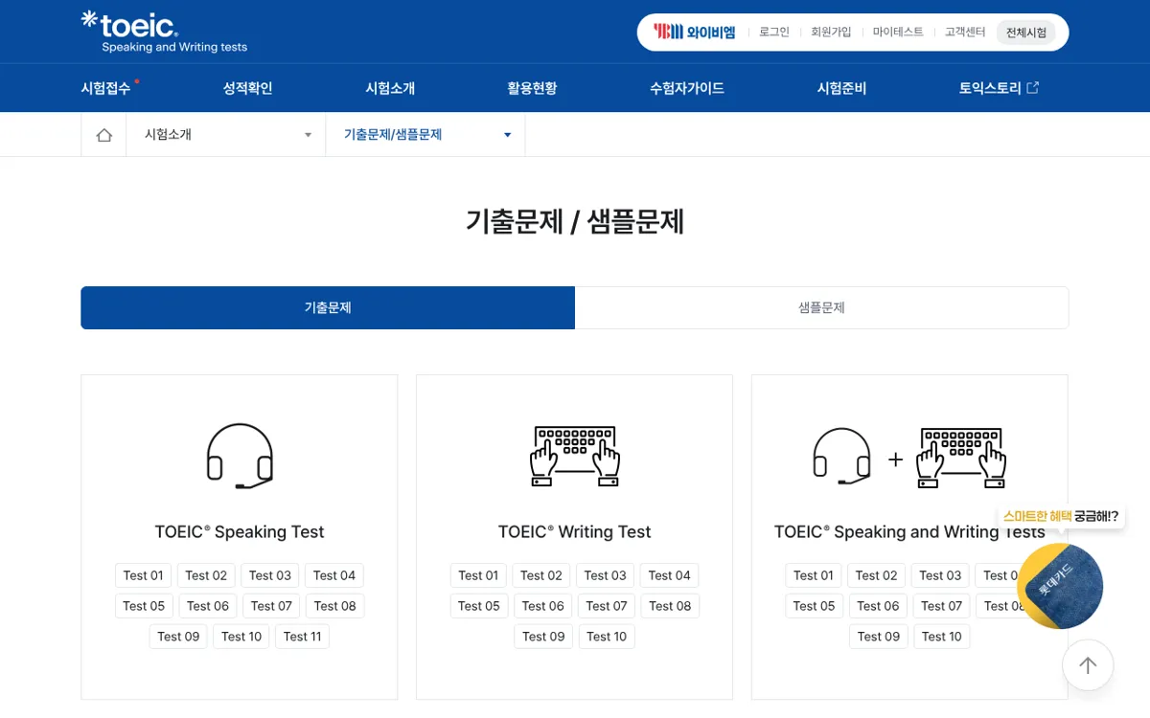Image resolution: width=1150 pixels, height=718 pixels.
Task: Open 마이테스트 link
Action: point(898,32)
